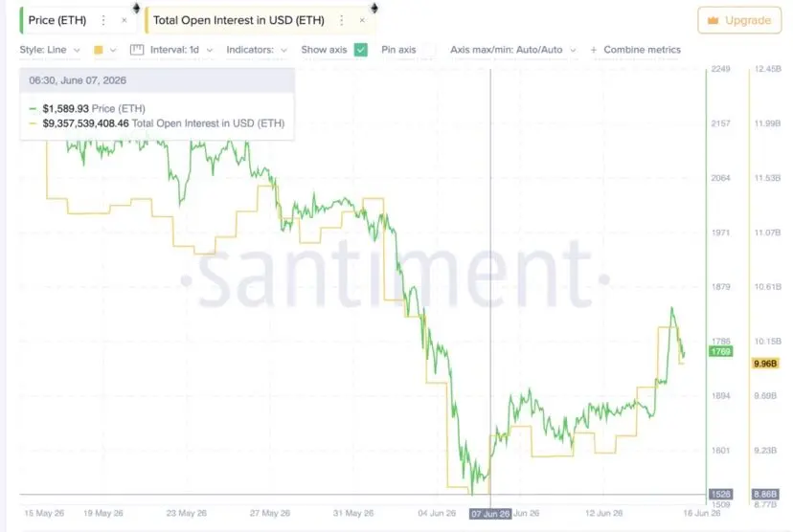The image size is (793, 532).
Task: Toggle the Pin axis checkbox
Action: 428,50
